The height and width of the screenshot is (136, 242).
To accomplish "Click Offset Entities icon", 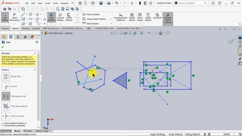I will pyautogui.click(x=69, y=17).
